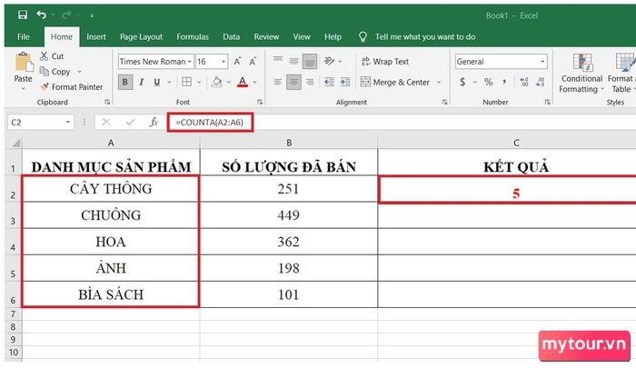Screen dimensions: 636x368
Task: Activate Format Painter
Action: [x=72, y=87]
